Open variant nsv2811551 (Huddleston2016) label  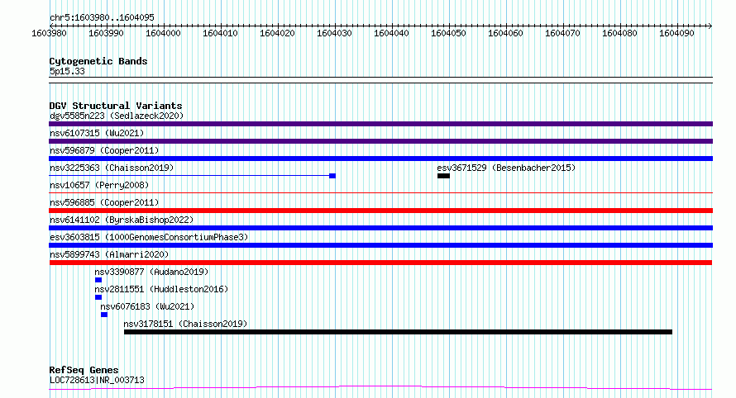161,289
